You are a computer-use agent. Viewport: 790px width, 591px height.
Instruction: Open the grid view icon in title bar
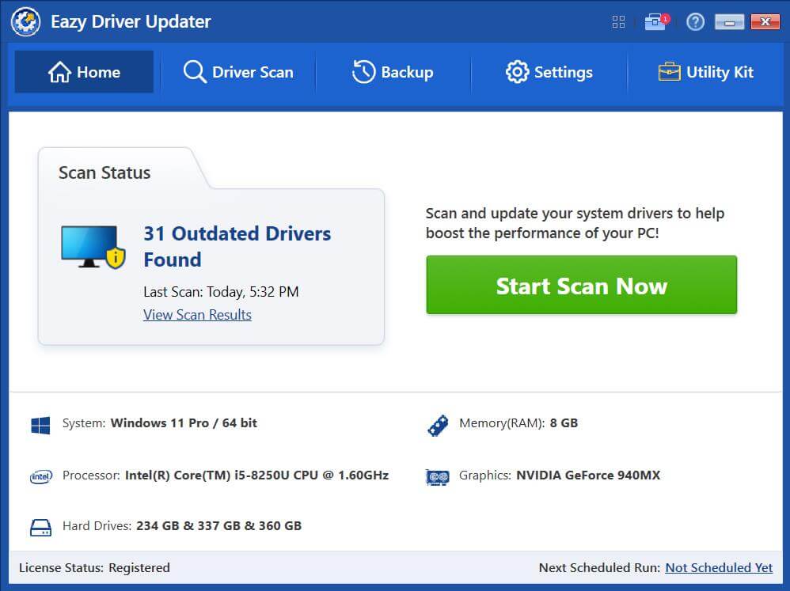[618, 21]
